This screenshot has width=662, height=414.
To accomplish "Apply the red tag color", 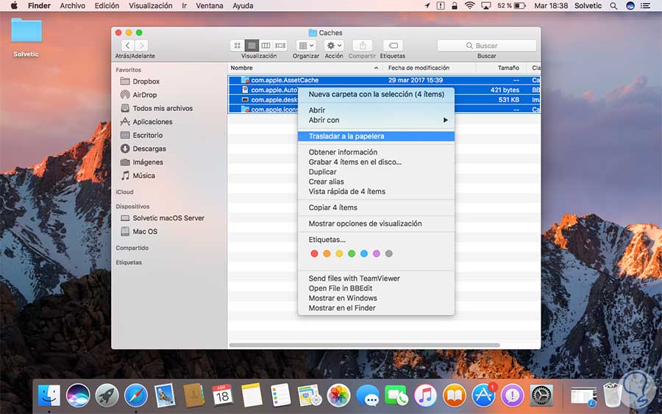I will (x=314, y=254).
